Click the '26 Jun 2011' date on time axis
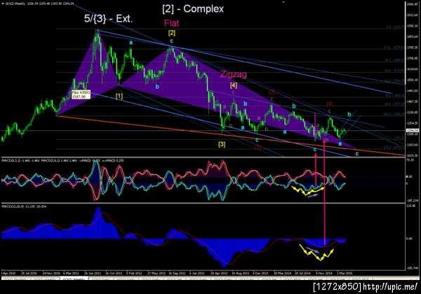 pyautogui.click(x=93, y=274)
